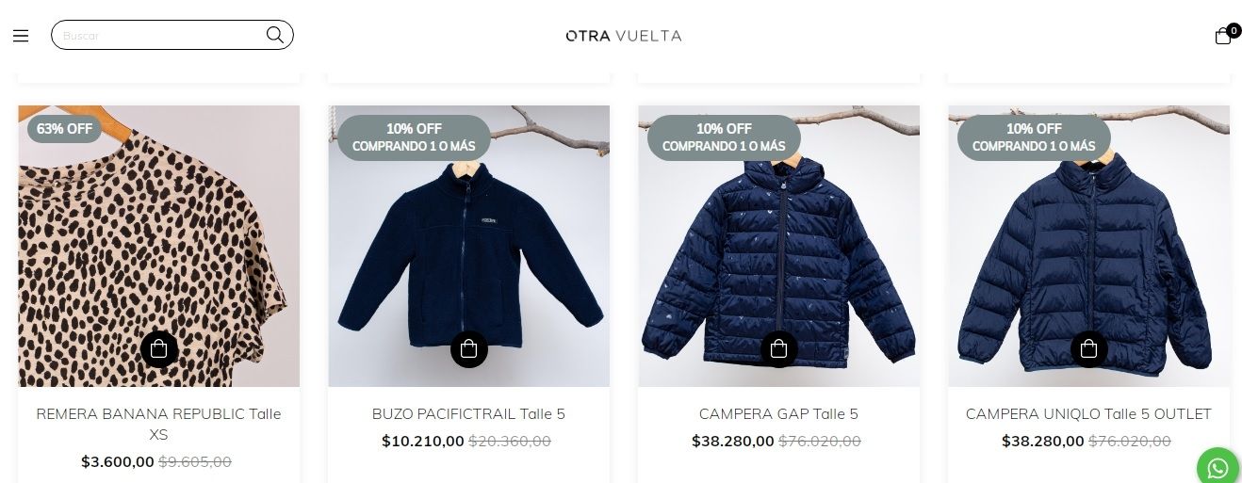
Task: Click the search magnifier icon
Action: pos(274,35)
